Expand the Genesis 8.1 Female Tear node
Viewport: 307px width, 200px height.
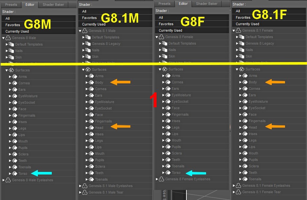pyautogui.click(x=234, y=192)
